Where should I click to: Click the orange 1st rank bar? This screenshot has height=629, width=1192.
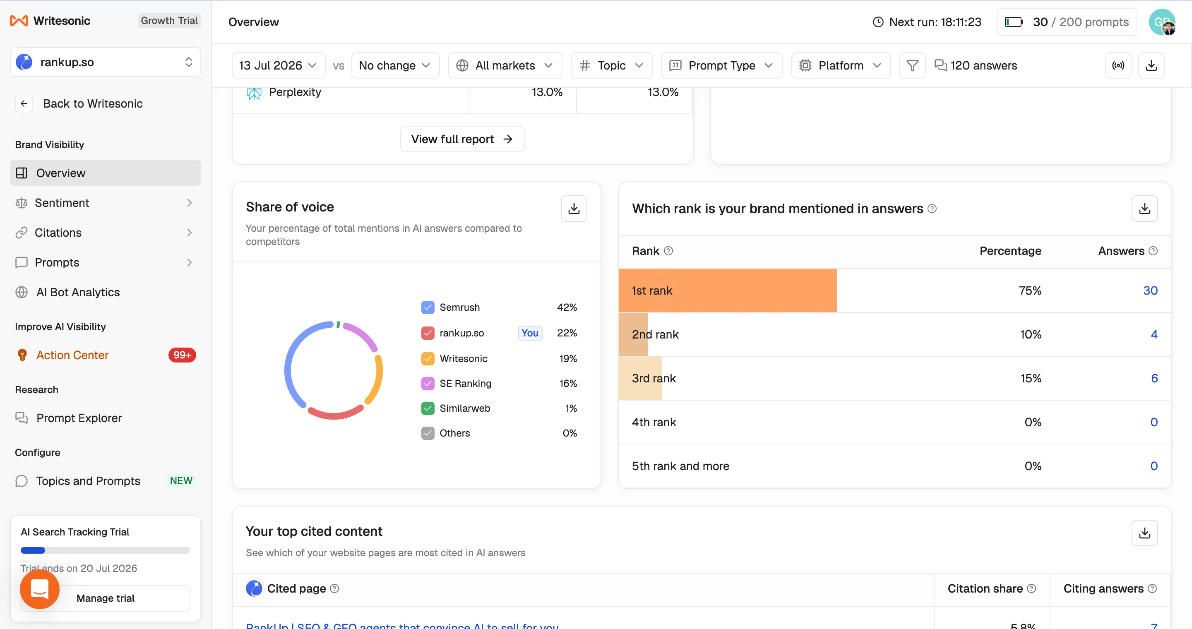click(x=728, y=290)
